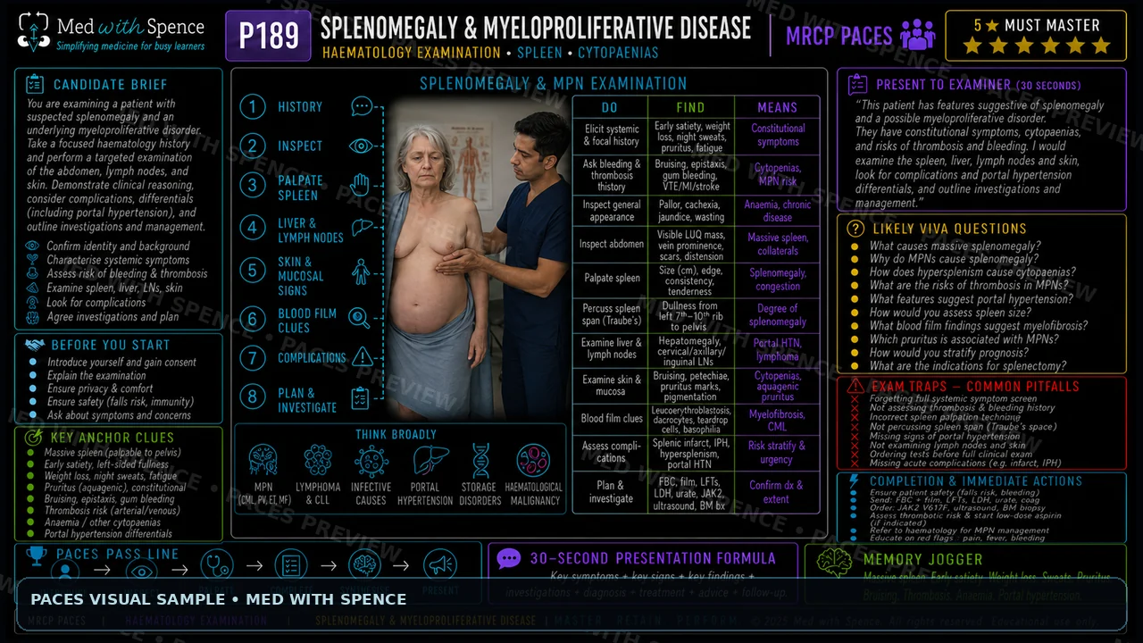Screen dimensions: 1143x643
Task: Click the Present to Examiner clipboard icon
Action: click(x=857, y=85)
